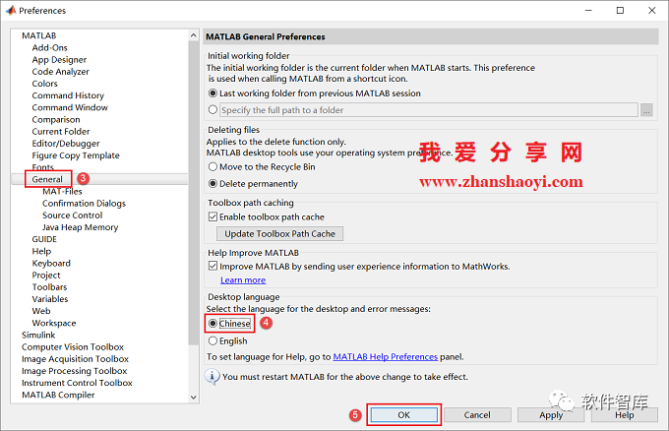Select Last working folder from previous session
Screen dimensions: 669x431
coord(213,93)
